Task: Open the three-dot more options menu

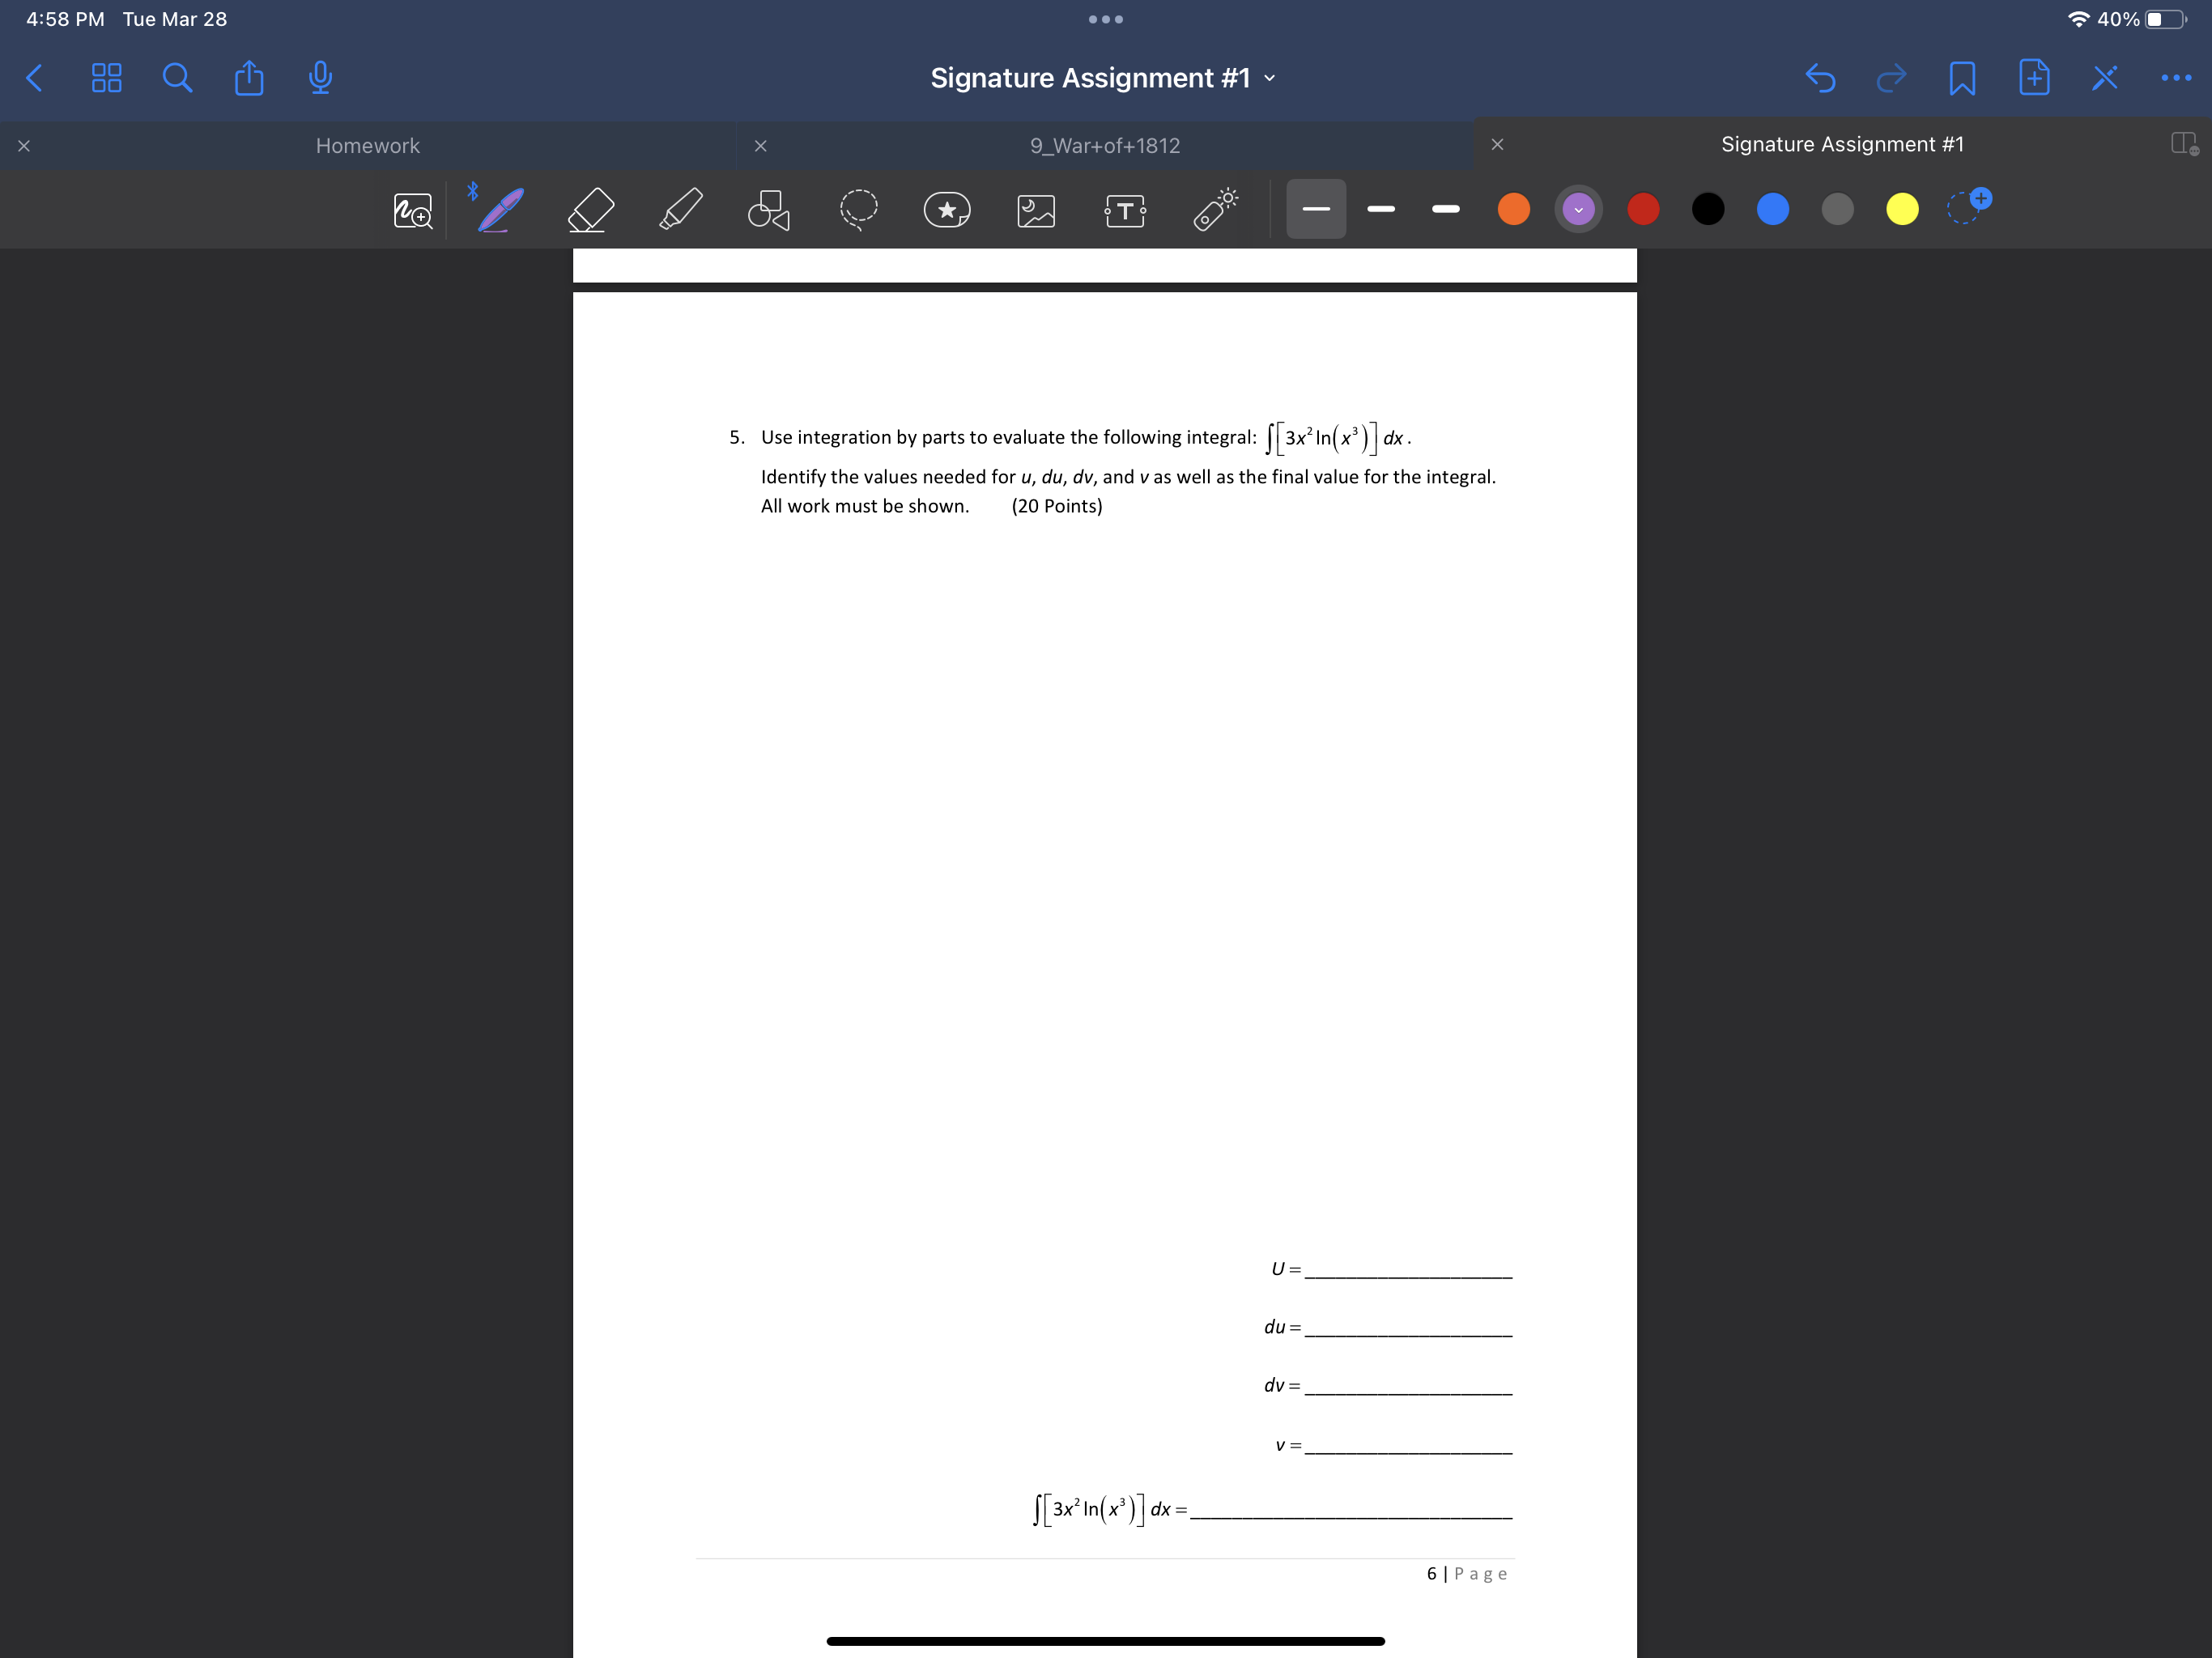Action: pos(2176,78)
